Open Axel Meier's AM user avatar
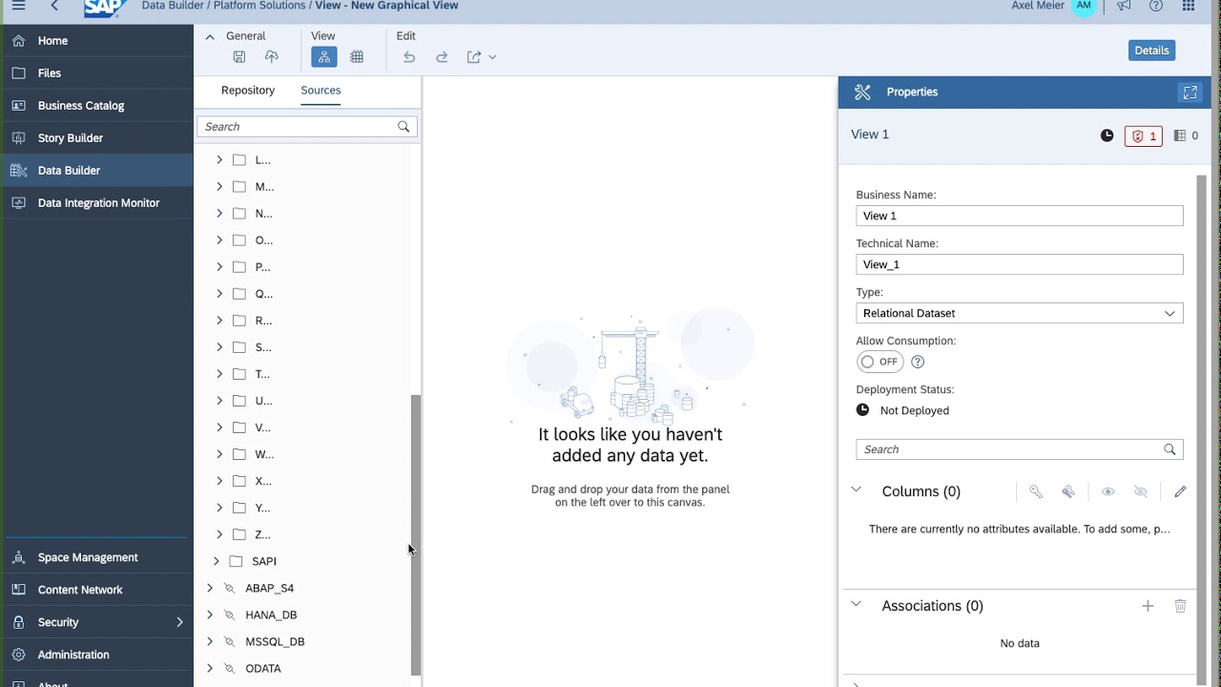Image resolution: width=1221 pixels, height=687 pixels. [x=1084, y=6]
